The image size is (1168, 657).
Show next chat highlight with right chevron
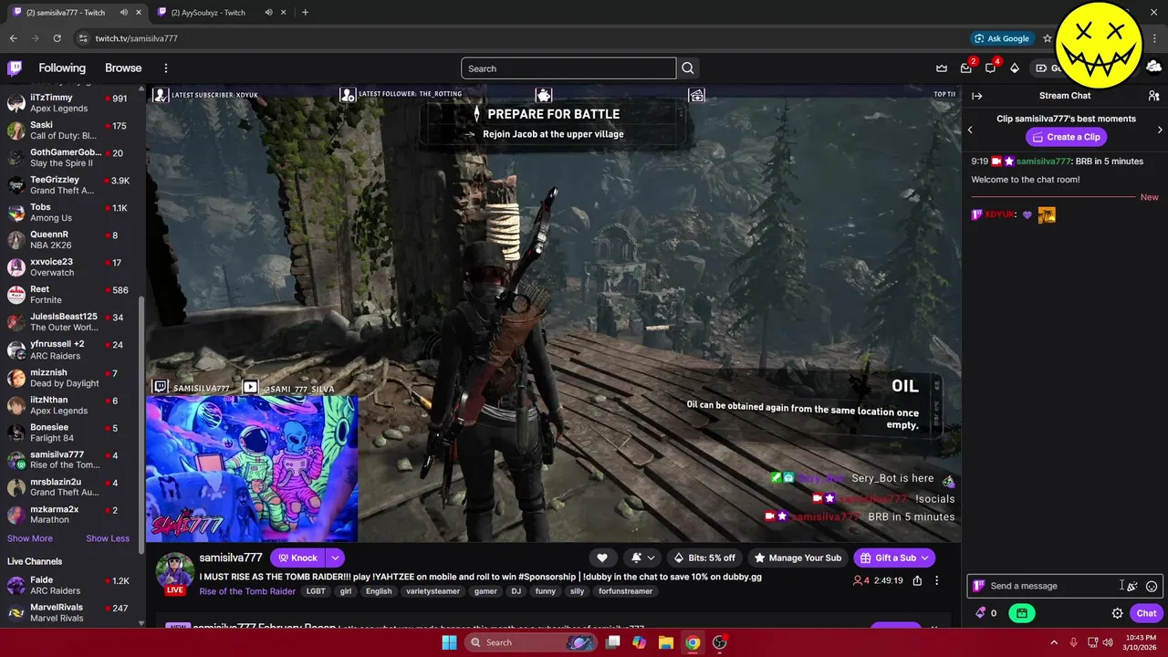[1160, 130]
